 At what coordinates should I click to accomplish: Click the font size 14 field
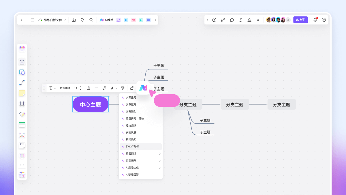[76, 88]
